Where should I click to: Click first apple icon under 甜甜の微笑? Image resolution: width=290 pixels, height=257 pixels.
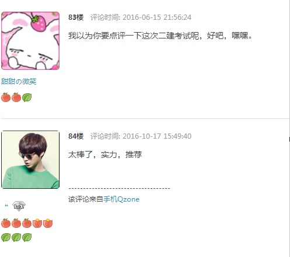[6, 97]
